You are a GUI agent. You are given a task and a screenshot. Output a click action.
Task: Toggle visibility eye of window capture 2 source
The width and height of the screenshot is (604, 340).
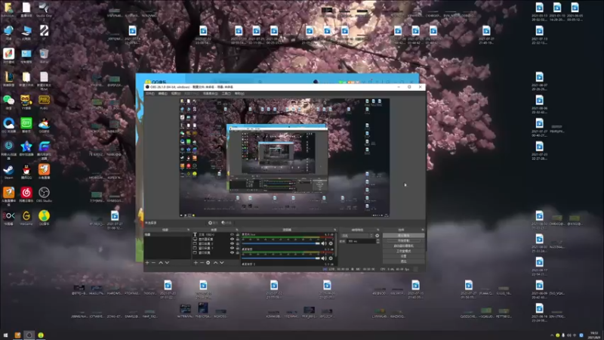pyautogui.click(x=232, y=243)
